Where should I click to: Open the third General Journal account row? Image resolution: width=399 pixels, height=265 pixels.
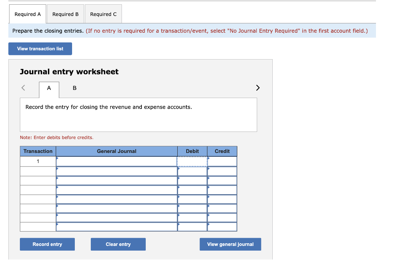click(x=117, y=181)
